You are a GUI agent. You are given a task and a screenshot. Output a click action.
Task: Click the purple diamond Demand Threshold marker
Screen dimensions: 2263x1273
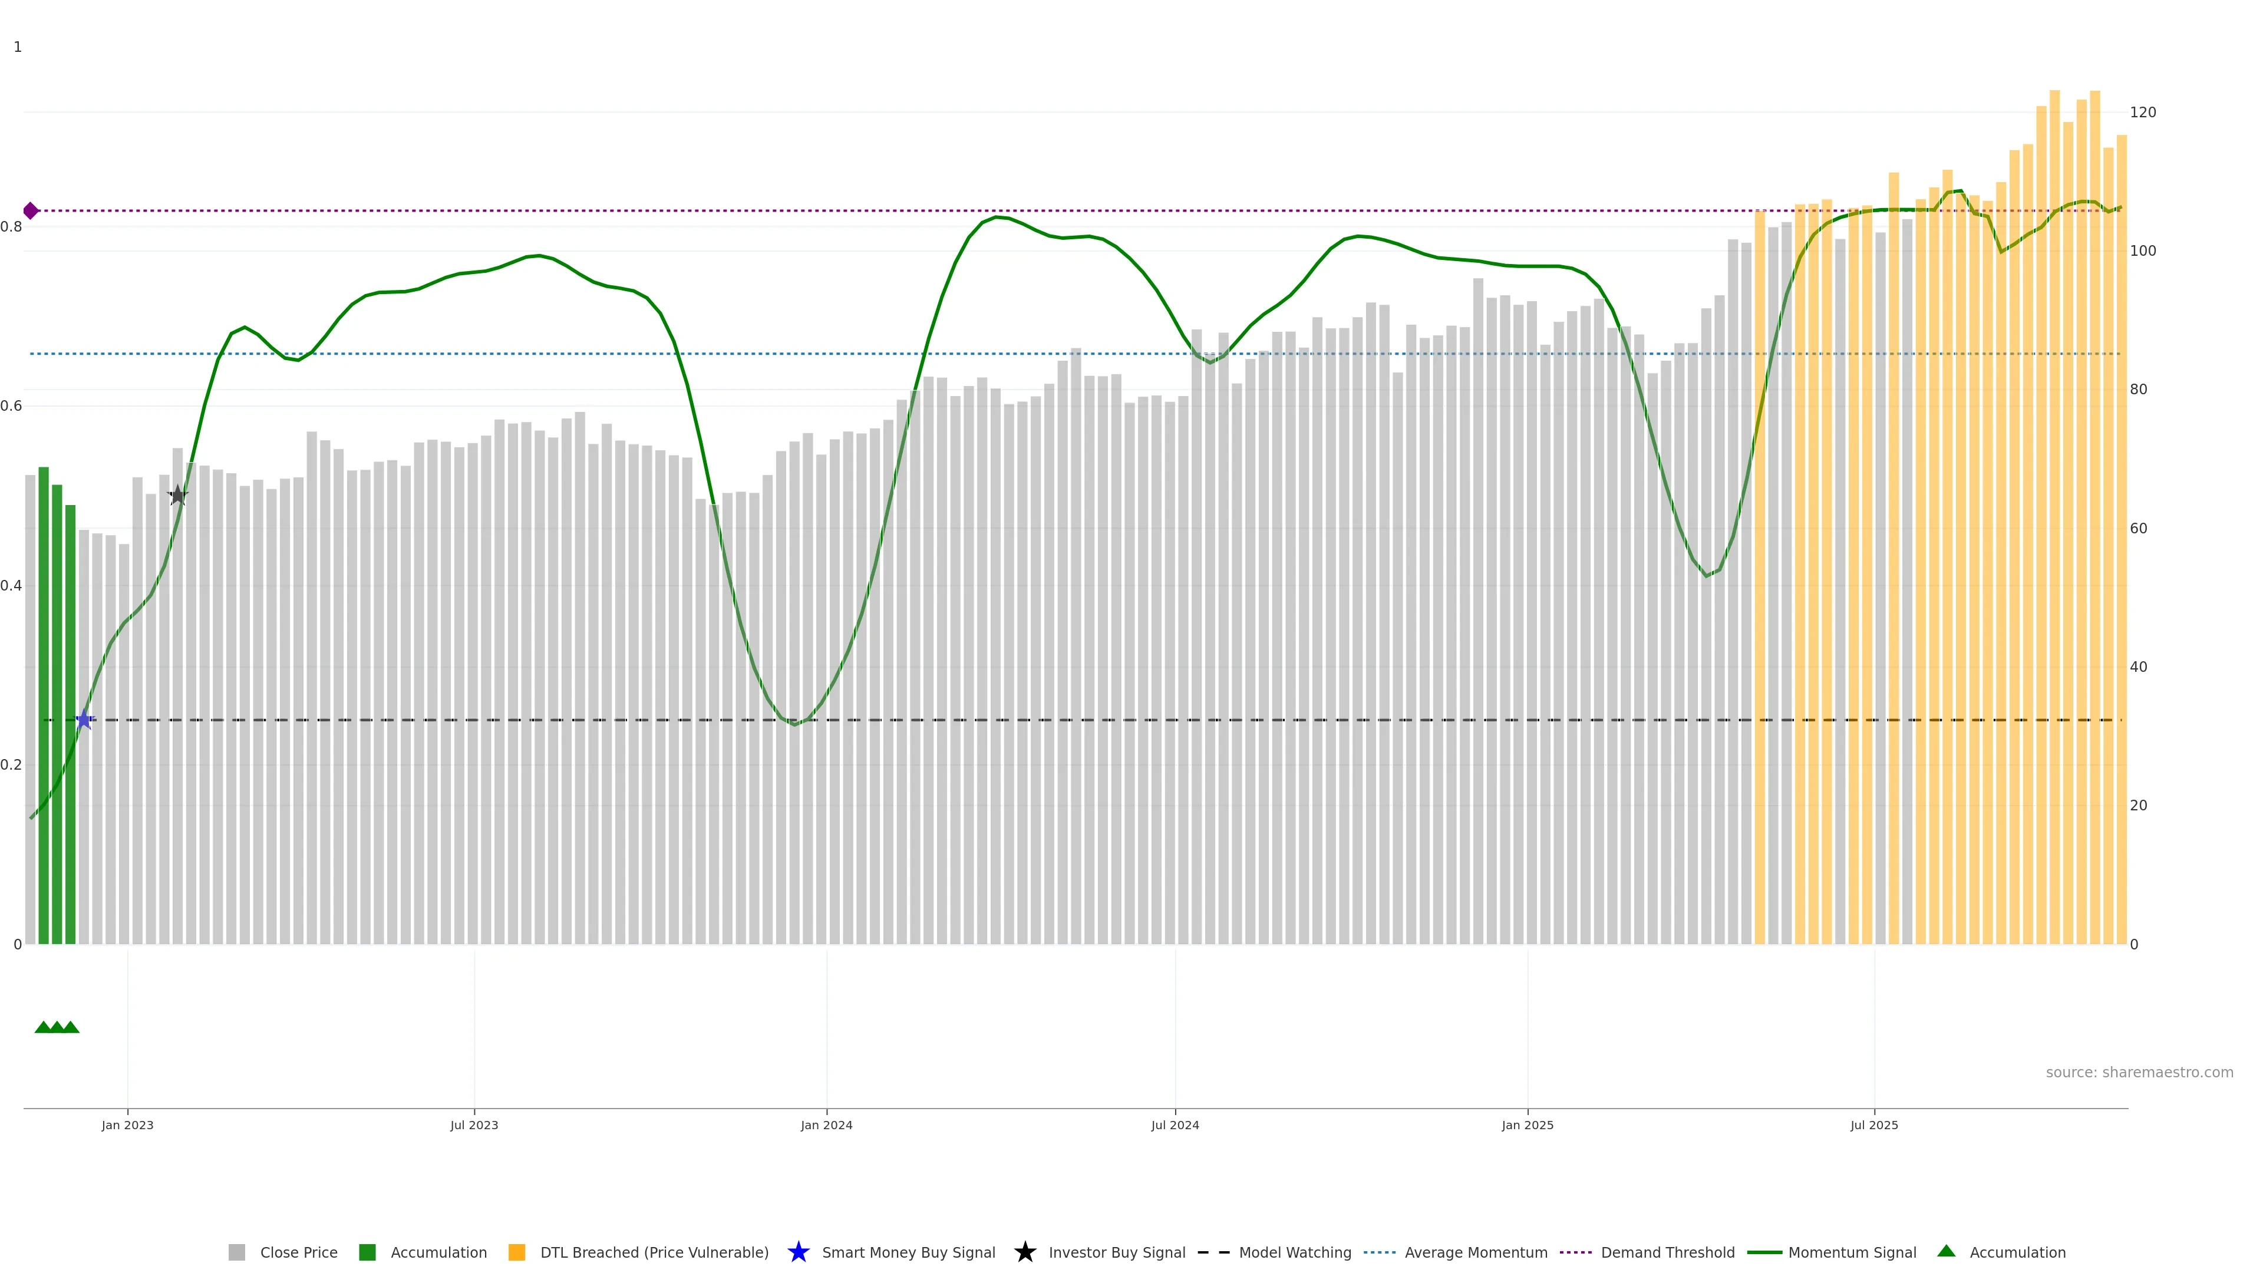[x=31, y=211]
